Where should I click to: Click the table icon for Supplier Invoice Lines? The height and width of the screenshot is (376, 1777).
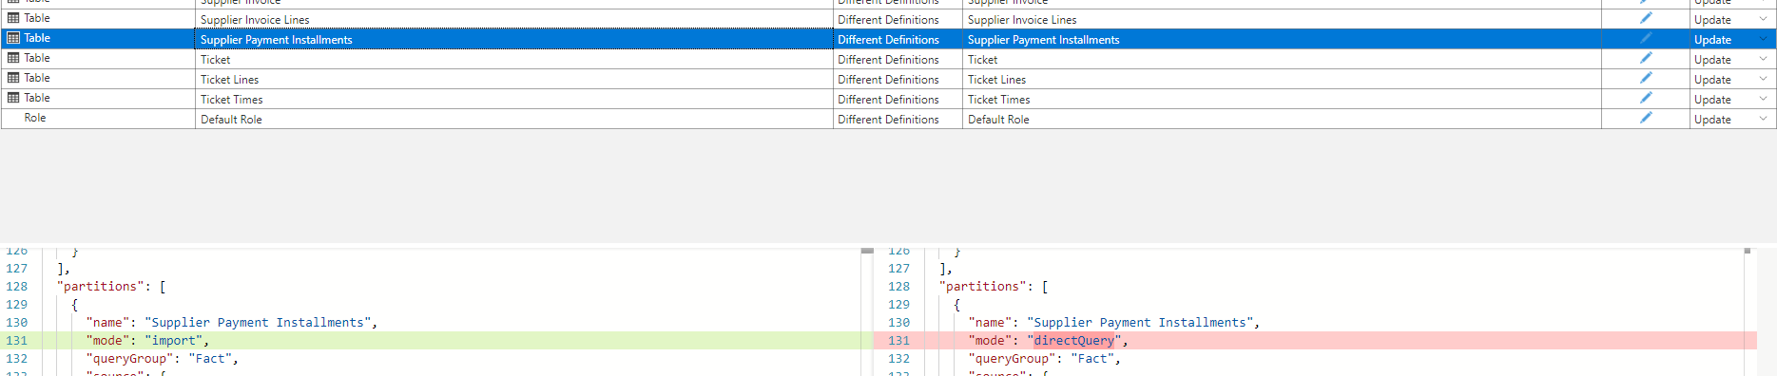13,18
